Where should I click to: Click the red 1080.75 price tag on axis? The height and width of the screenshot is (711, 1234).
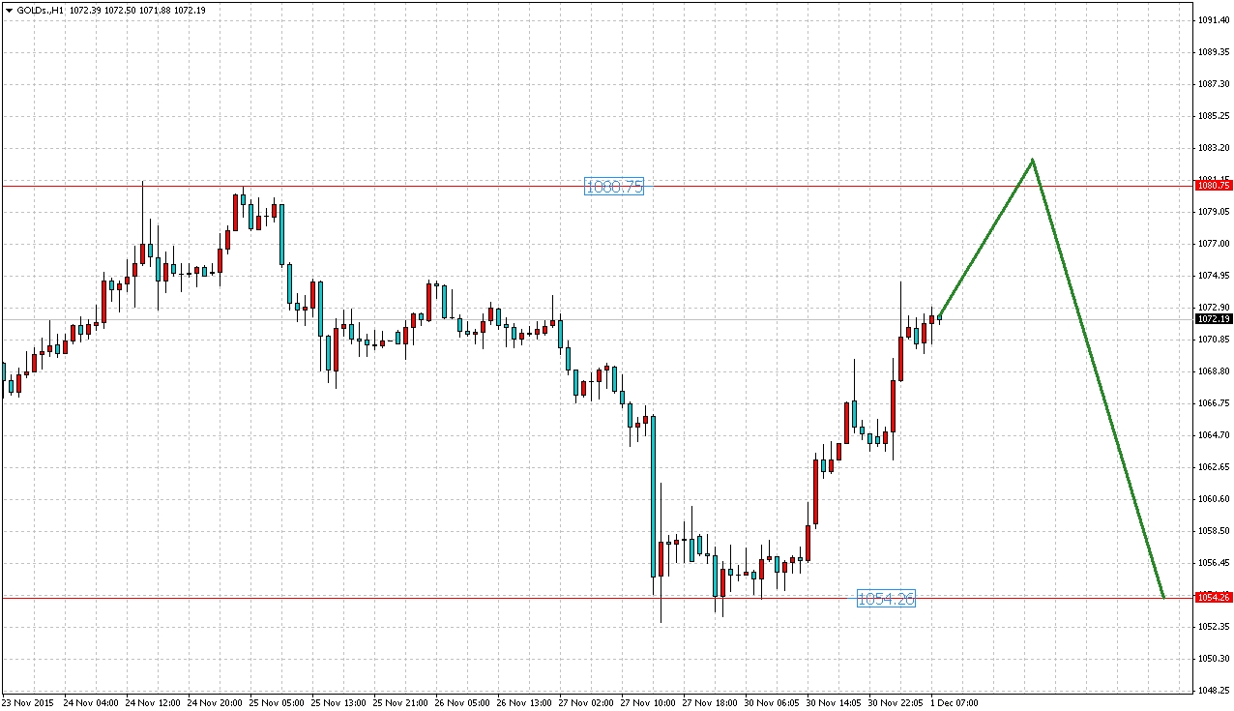coord(1213,186)
